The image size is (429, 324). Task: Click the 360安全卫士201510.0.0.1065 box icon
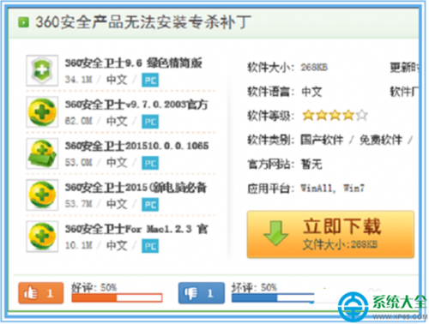point(42,153)
